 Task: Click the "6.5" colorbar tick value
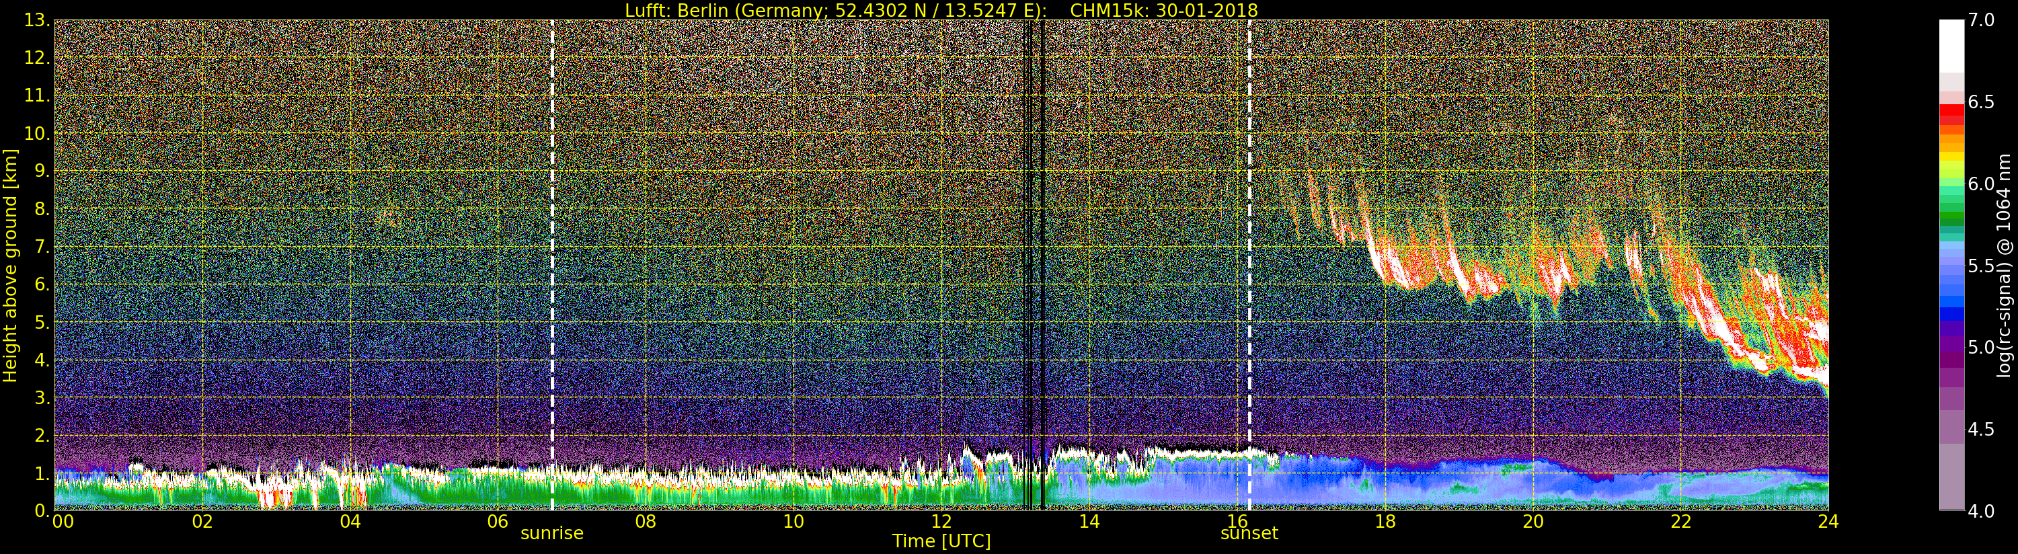click(1981, 103)
